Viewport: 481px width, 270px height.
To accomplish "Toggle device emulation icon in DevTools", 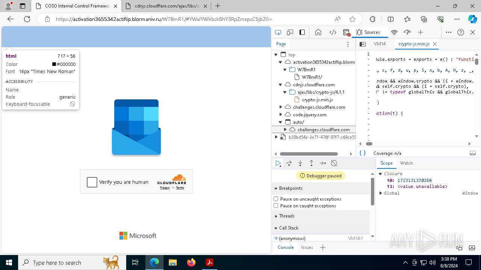I will [290, 32].
